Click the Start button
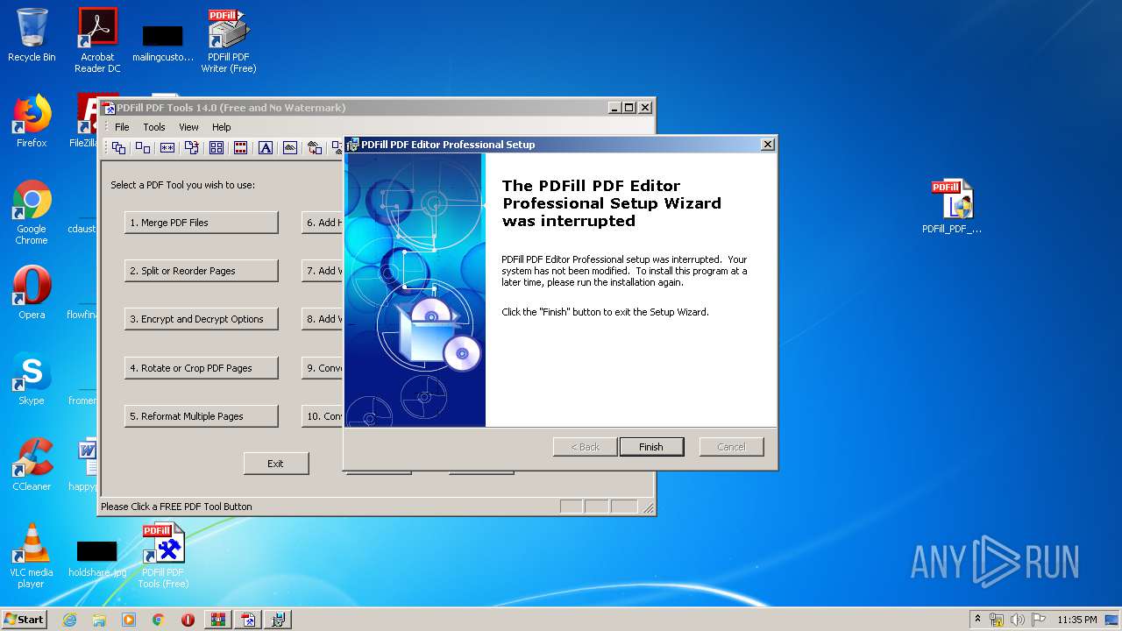 point(25,620)
